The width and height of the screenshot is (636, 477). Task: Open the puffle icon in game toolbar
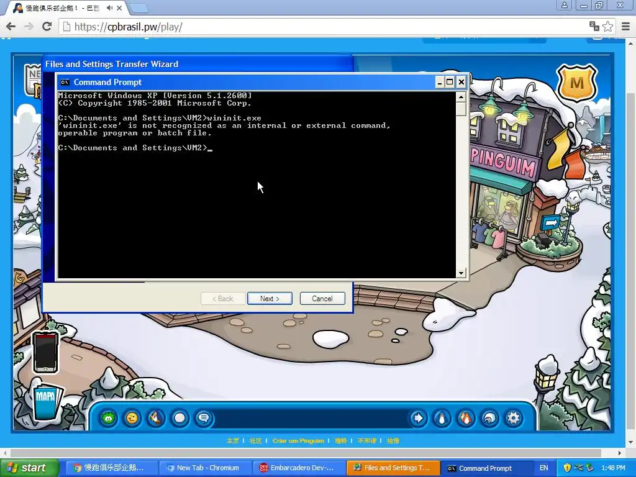pos(108,418)
